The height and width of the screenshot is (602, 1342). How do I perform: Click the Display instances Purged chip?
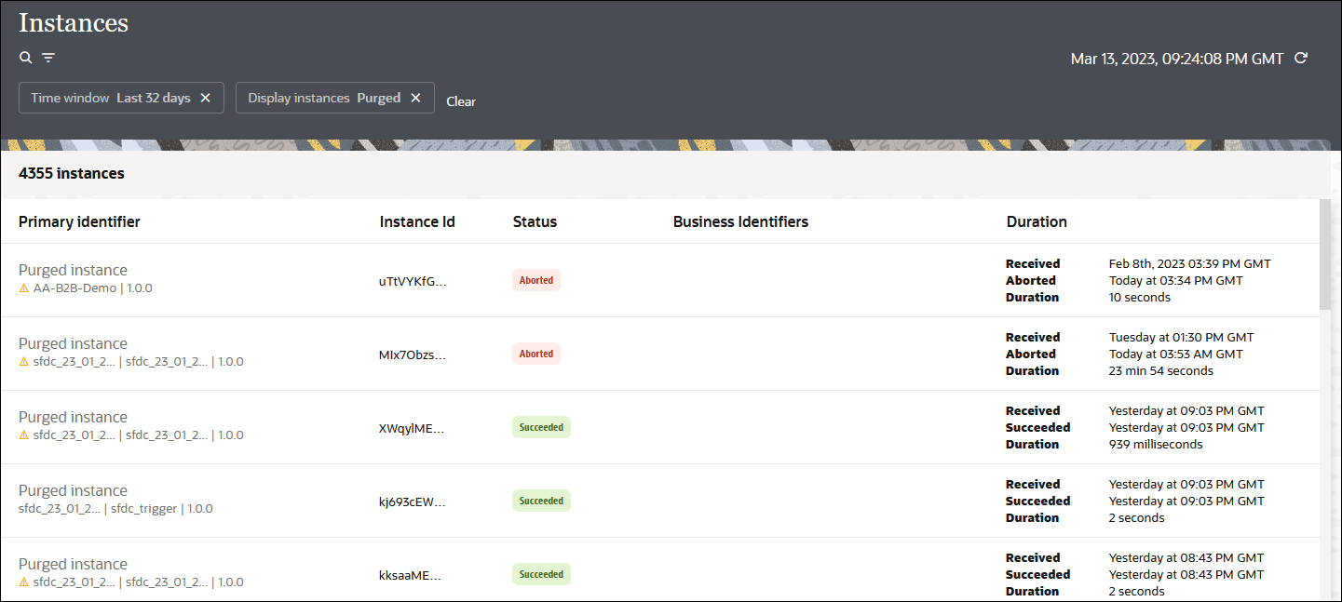(x=335, y=98)
